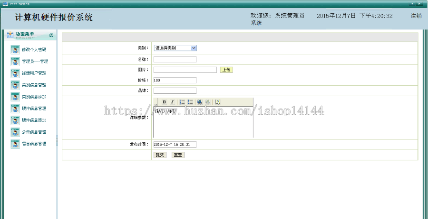
Task: Click icon beside 管理员---管理
Action: pos(15,61)
